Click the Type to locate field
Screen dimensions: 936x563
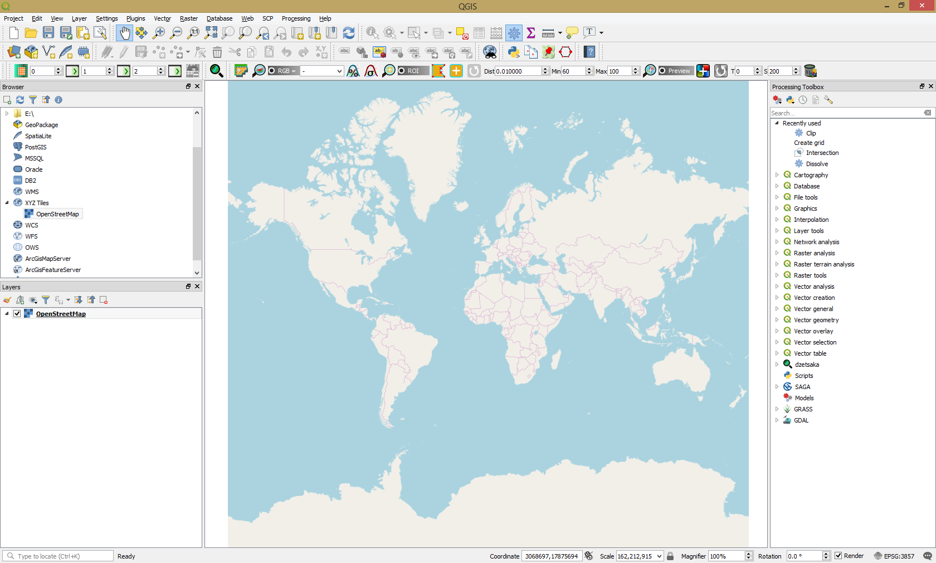[58, 556]
